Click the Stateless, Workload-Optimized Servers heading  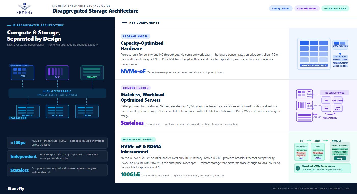point(143,97)
